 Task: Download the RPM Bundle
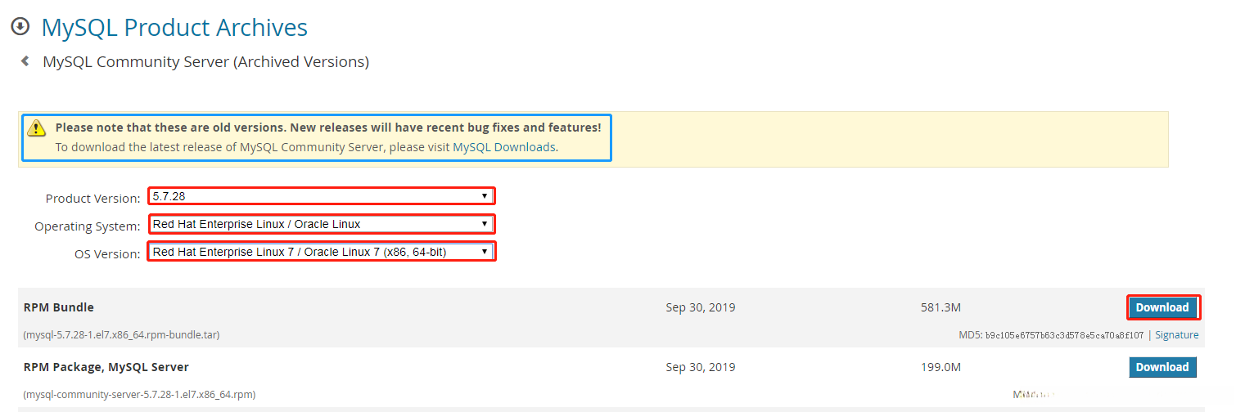pyautogui.click(x=1162, y=307)
